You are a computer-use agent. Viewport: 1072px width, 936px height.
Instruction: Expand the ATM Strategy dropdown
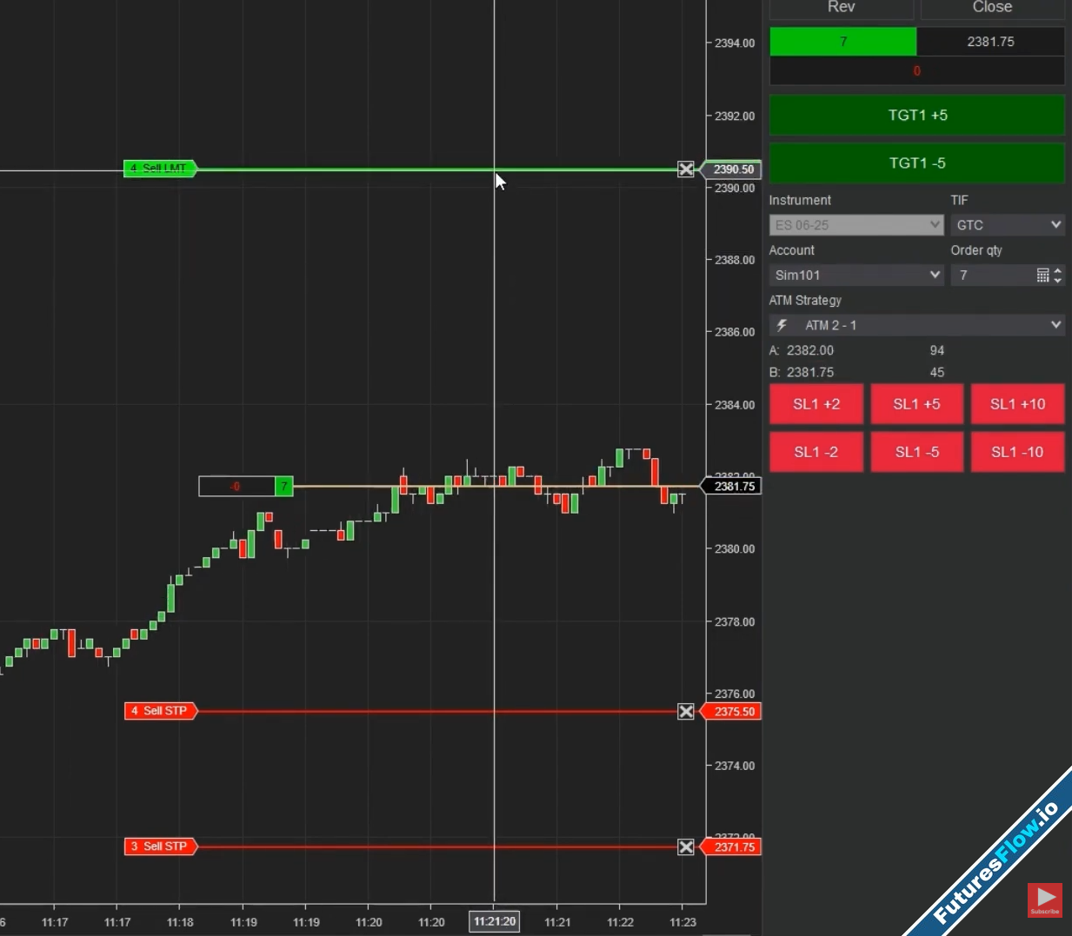pyautogui.click(x=916, y=325)
